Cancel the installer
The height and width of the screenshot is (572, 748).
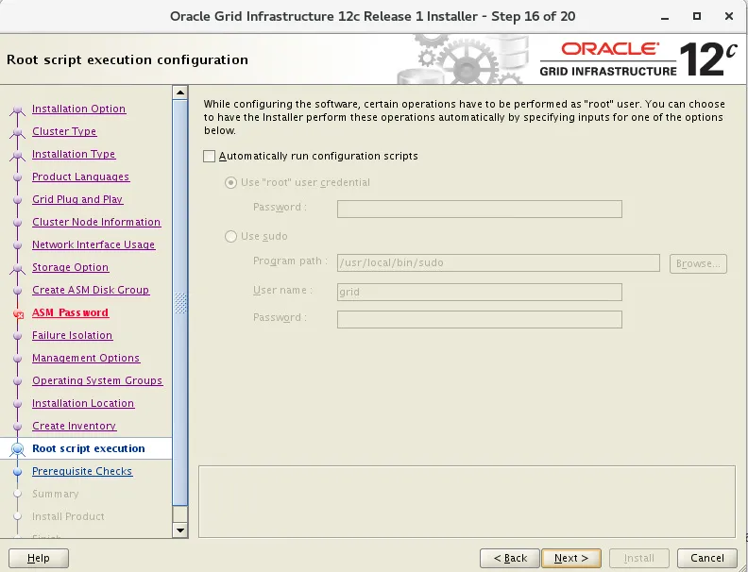pyautogui.click(x=707, y=558)
